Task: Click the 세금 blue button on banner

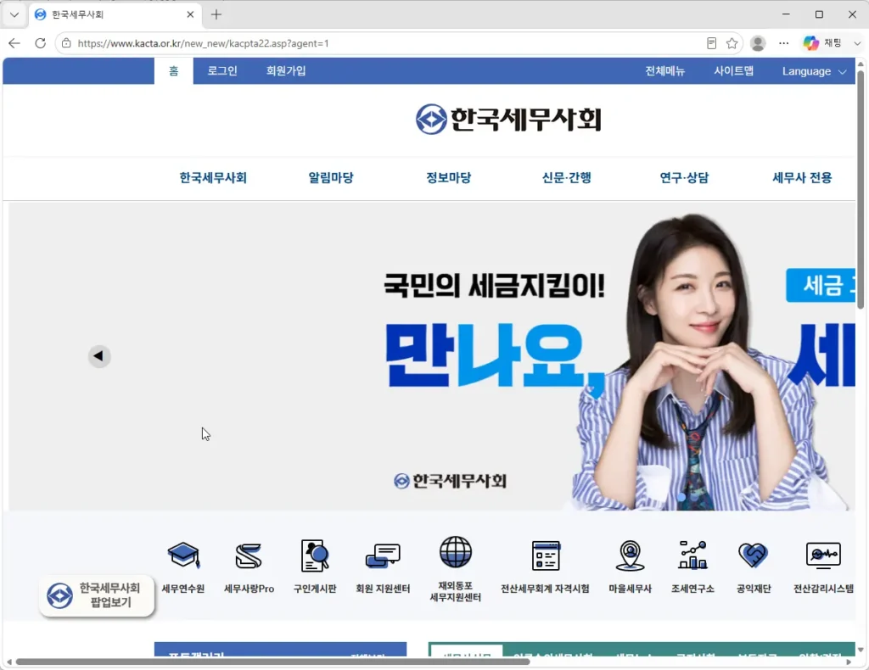Action: coord(821,285)
